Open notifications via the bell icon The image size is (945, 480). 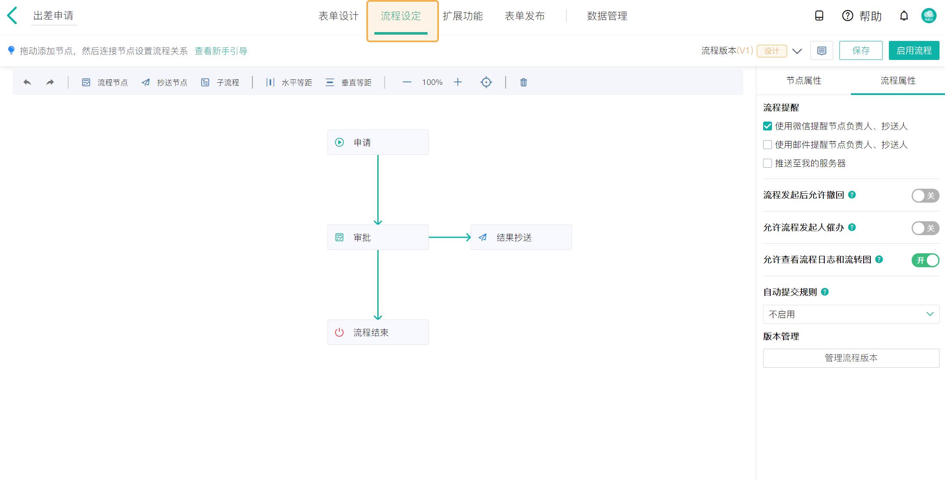(904, 16)
